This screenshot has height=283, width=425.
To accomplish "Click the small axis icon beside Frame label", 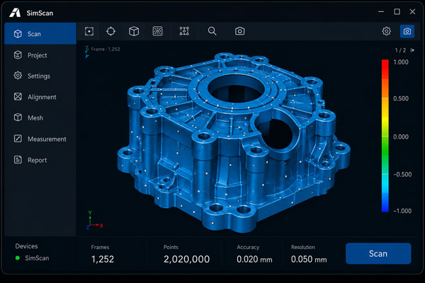I will coord(87,52).
